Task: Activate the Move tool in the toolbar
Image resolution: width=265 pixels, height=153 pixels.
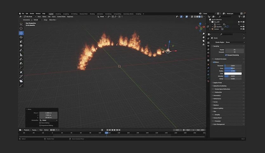Action: coord(21,33)
